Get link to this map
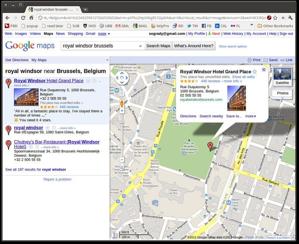The height and width of the screenshot is (244, 299). [286, 60]
